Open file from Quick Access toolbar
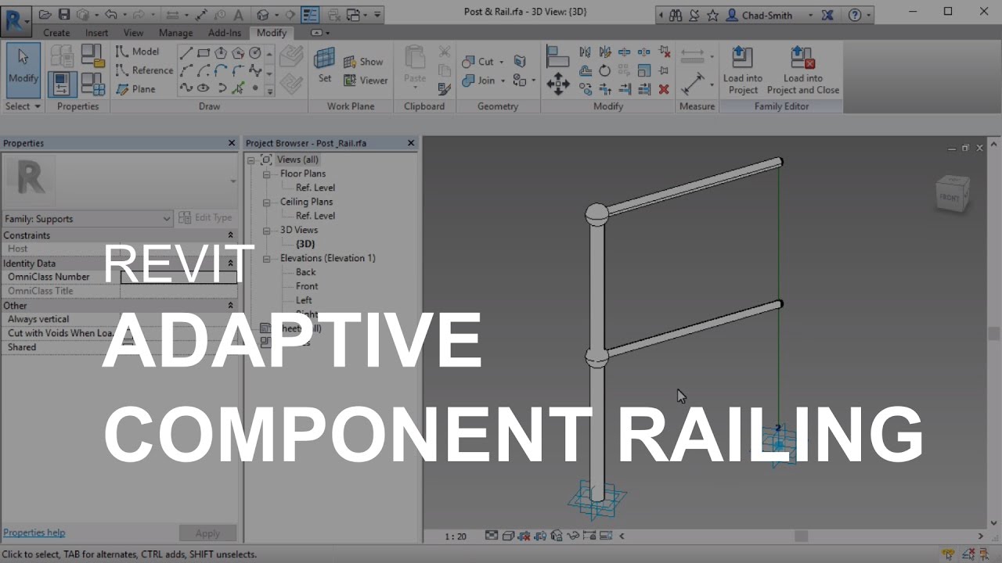Image resolution: width=1002 pixels, height=563 pixels. click(x=46, y=15)
